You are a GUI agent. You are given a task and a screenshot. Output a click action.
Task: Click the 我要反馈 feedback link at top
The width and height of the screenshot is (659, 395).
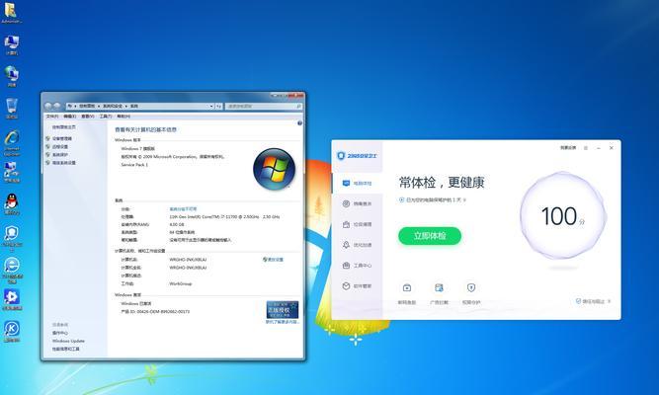click(568, 148)
